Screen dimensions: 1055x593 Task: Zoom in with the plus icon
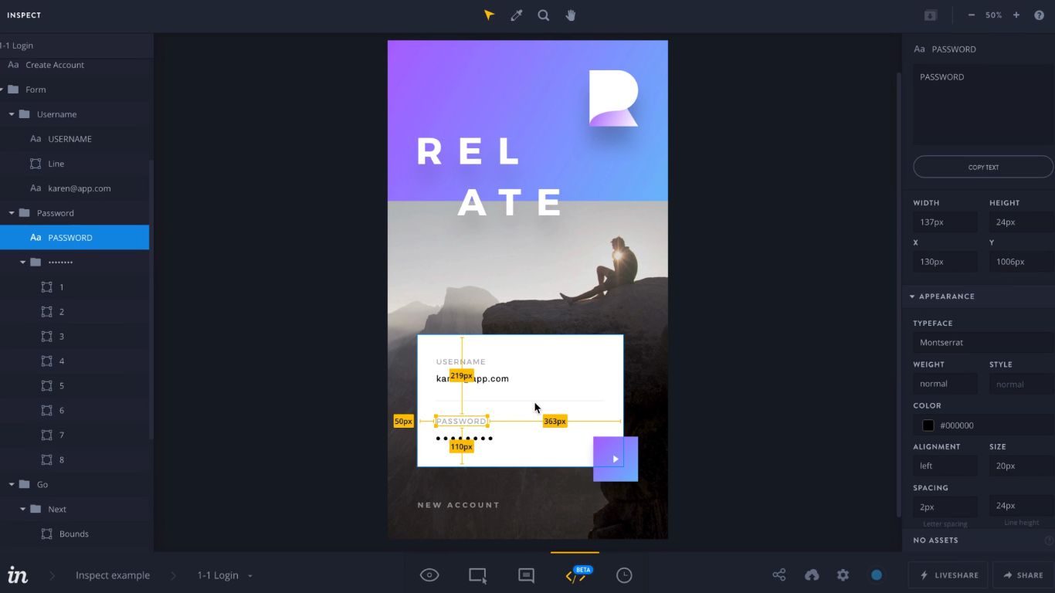coord(1016,15)
